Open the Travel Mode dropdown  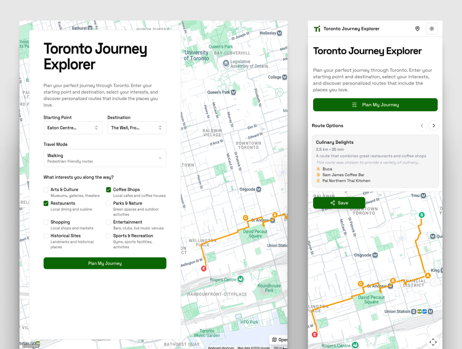tap(105, 158)
